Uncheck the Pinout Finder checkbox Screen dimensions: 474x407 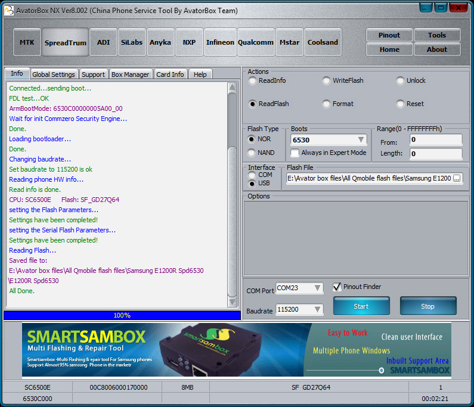tap(337, 287)
